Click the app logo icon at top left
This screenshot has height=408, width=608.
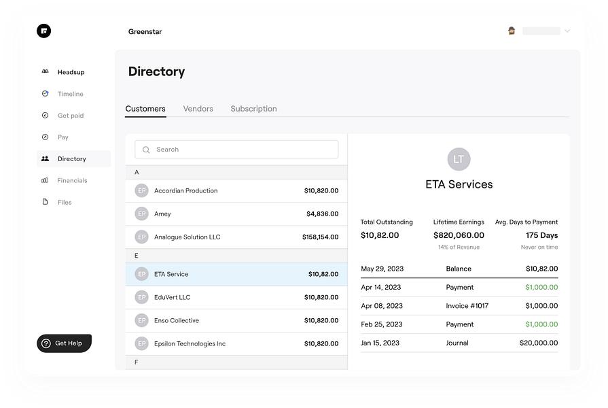tap(43, 31)
